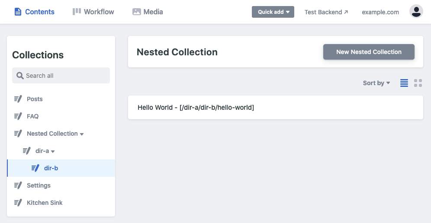Click the user avatar icon
Image resolution: width=431 pixels, height=223 pixels.
[x=416, y=12]
